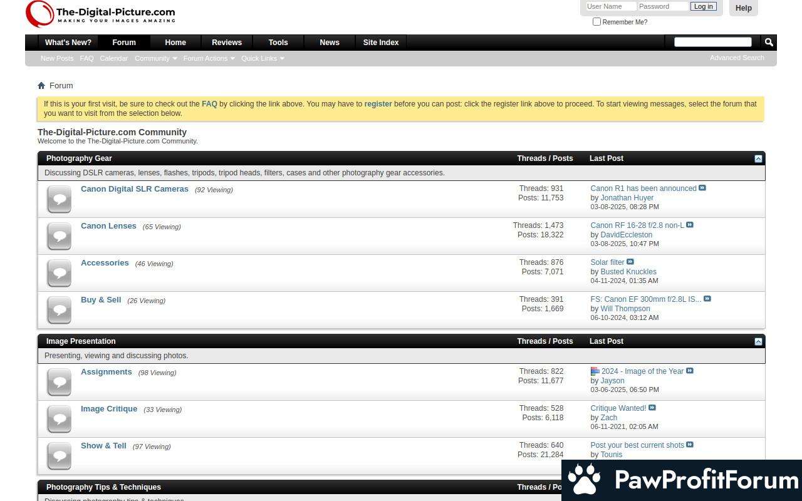The image size is (802, 501).
Task: Click forum status icon for Show & Tell
Action: (60, 456)
